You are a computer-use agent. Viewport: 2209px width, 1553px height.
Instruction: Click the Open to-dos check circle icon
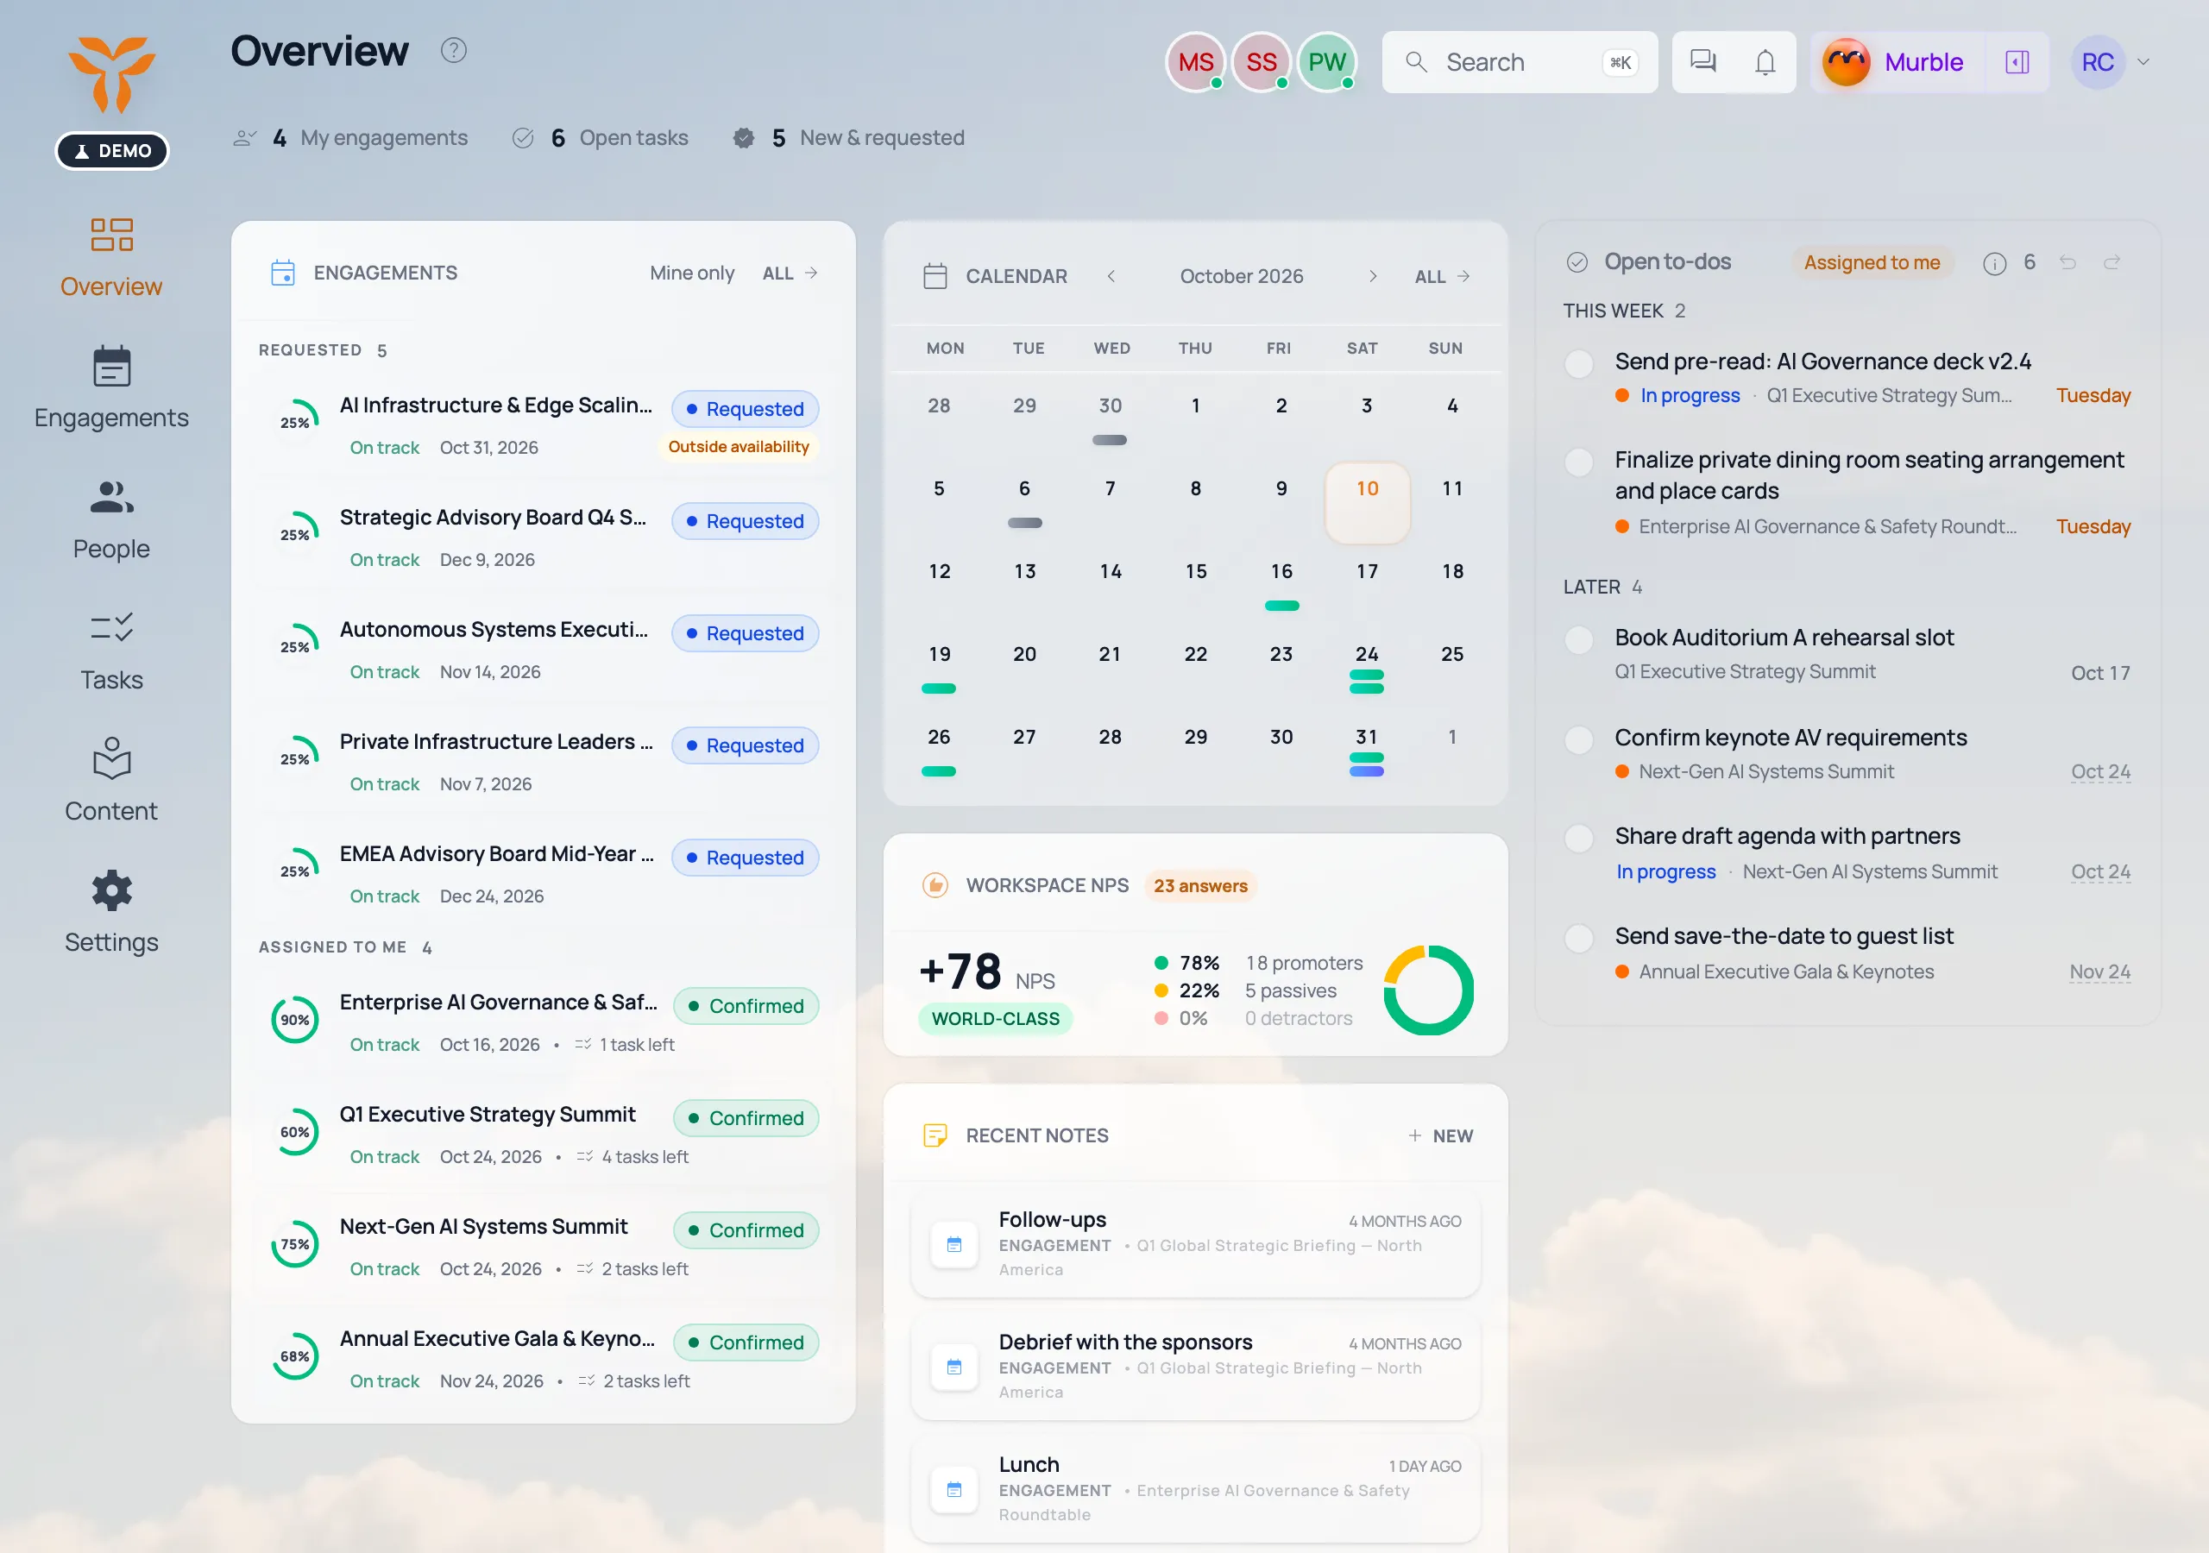[x=1577, y=261]
